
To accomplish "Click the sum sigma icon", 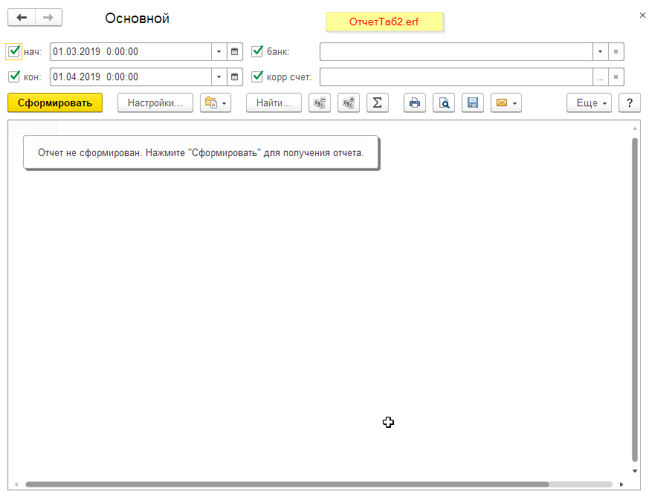I will pos(377,103).
